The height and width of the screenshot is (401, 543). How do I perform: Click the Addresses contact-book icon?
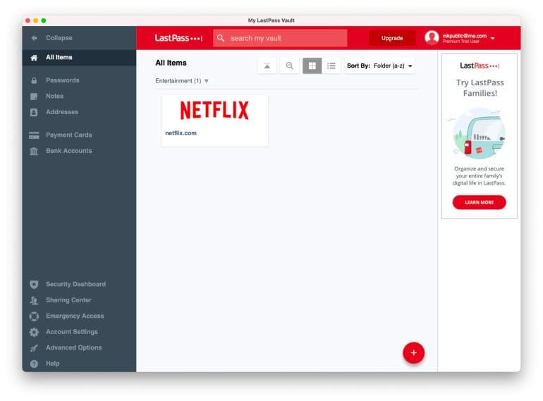point(34,112)
